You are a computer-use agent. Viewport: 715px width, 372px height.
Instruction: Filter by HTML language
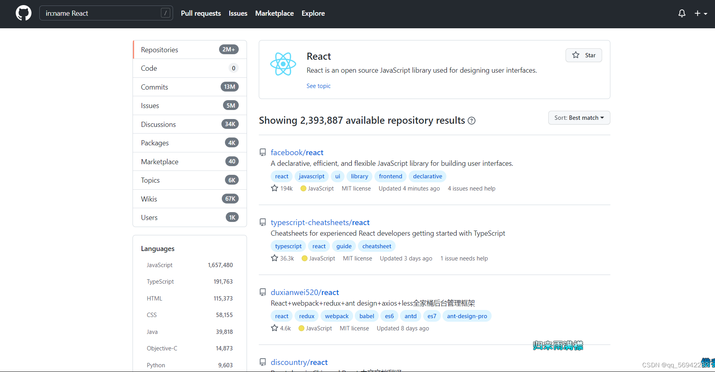(190, 299)
